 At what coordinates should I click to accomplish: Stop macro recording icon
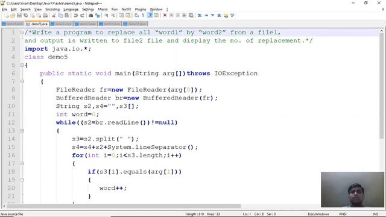click(x=171, y=16)
